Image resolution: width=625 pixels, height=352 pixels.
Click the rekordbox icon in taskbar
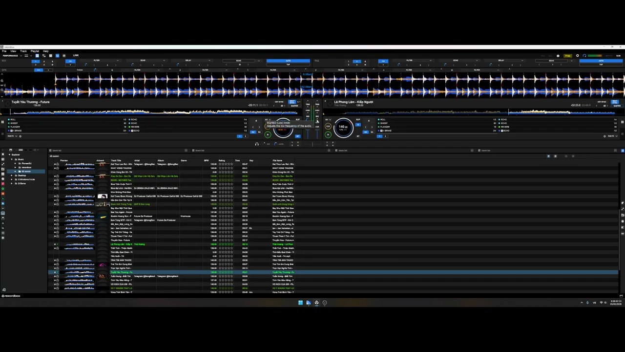tap(316, 303)
